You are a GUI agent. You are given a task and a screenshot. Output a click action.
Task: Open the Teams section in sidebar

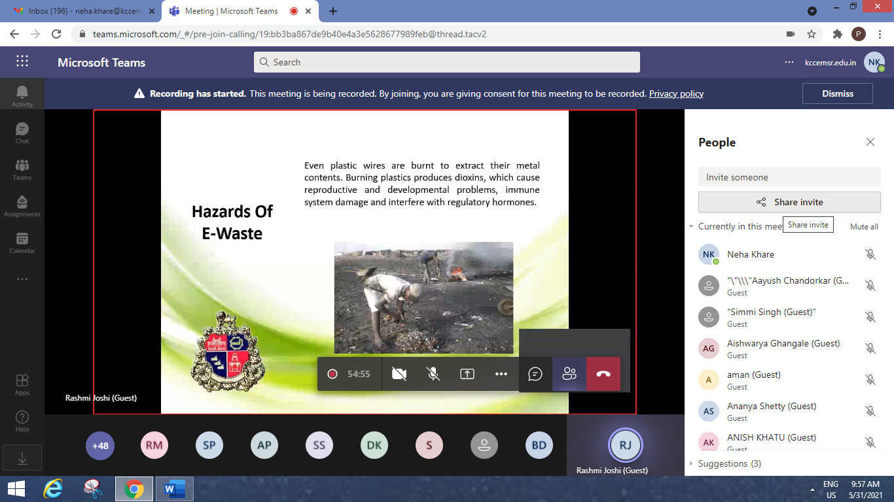click(x=22, y=169)
